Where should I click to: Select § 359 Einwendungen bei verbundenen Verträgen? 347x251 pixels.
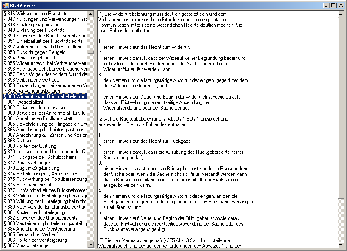[45, 85]
